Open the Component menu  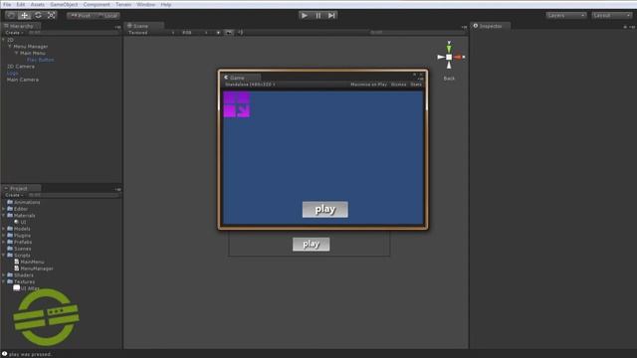[97, 4]
